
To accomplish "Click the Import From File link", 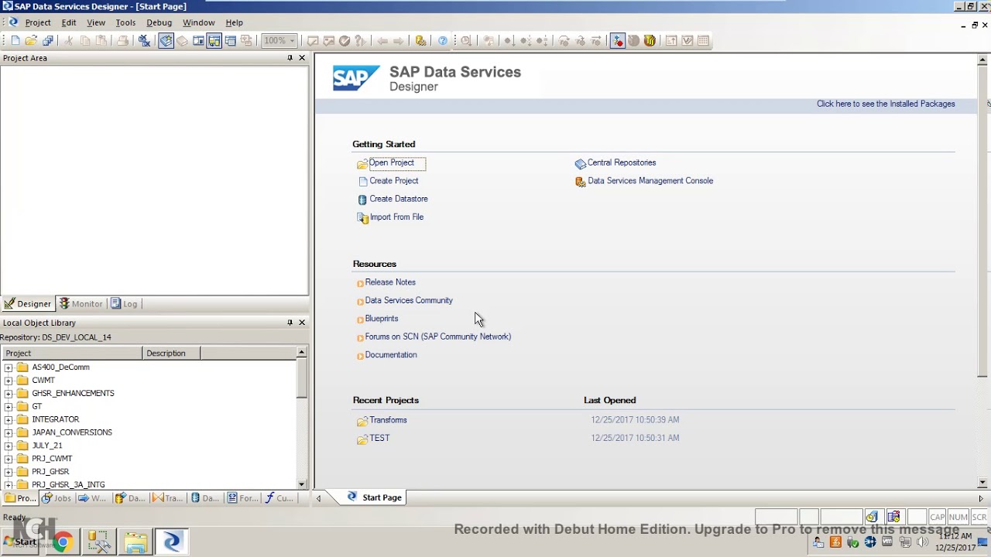I will click(396, 217).
